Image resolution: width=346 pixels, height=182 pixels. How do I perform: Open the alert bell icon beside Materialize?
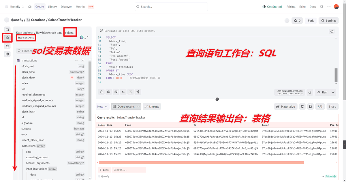[x=302, y=106]
